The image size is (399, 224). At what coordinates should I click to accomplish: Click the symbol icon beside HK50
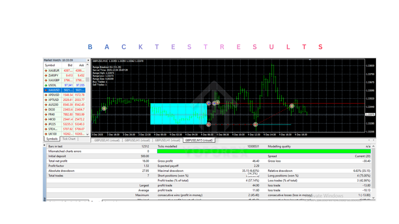pyautogui.click(x=46, y=119)
